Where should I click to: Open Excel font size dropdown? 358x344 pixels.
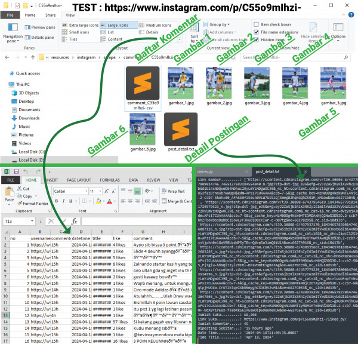(x=100, y=191)
